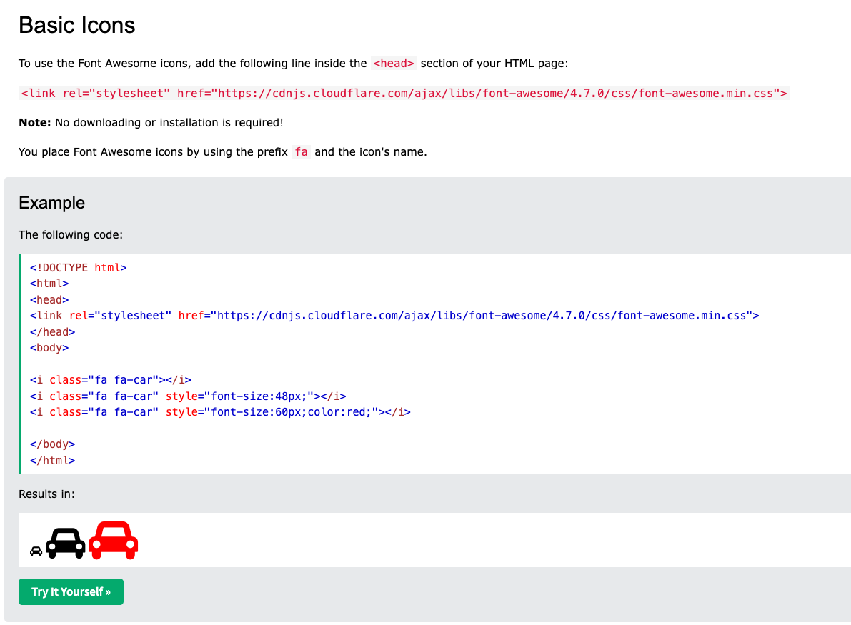Screen dimensions: 851x625
Task: Click the closing </html> tag line
Action: point(52,460)
